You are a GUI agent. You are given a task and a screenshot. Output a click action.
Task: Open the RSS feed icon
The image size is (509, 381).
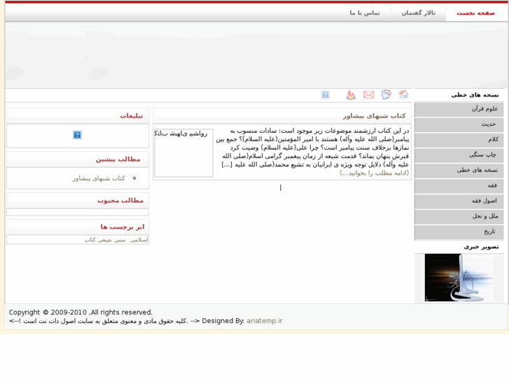(x=386, y=94)
